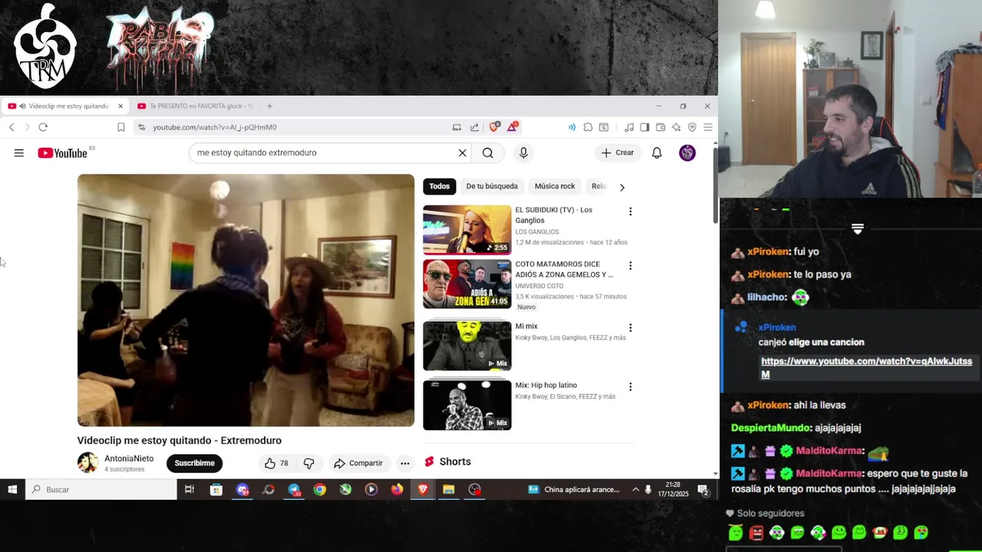The width and height of the screenshot is (982, 552).
Task: Play the Extremoduro video in player
Action: point(245,300)
